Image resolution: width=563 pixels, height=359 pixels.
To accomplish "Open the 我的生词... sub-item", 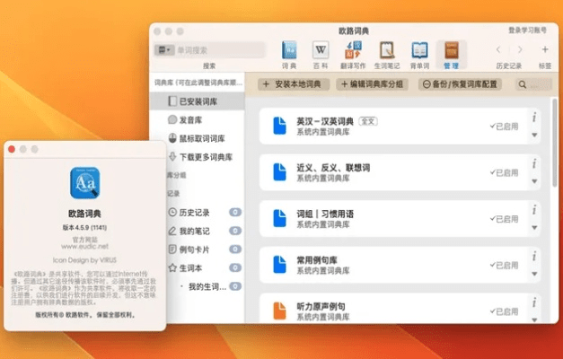I will coord(207,286).
